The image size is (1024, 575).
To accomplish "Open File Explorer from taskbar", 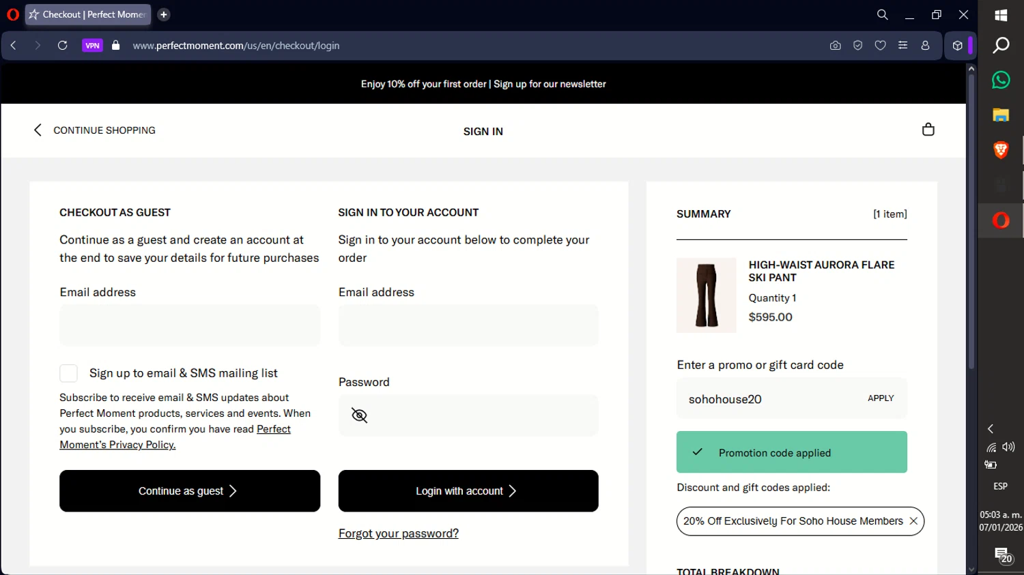I will click(1001, 115).
